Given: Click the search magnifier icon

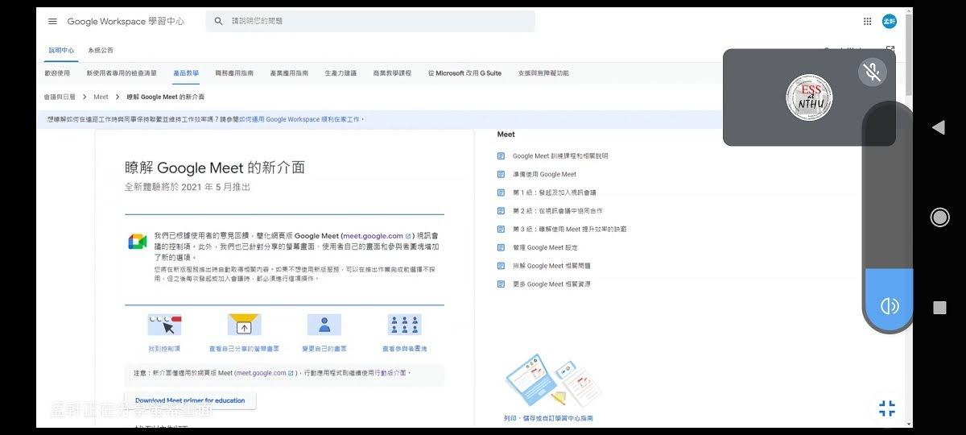Looking at the screenshot, I should [x=219, y=21].
